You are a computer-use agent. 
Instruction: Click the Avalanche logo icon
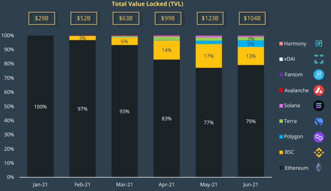(319, 90)
